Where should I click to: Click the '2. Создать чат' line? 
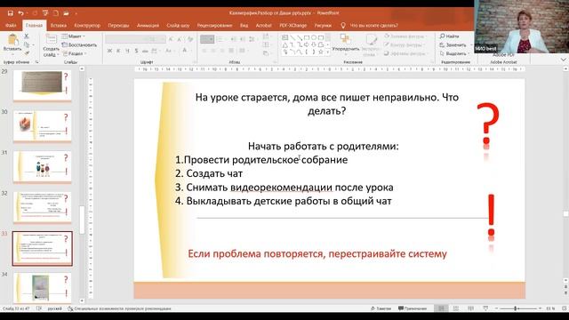(x=209, y=173)
